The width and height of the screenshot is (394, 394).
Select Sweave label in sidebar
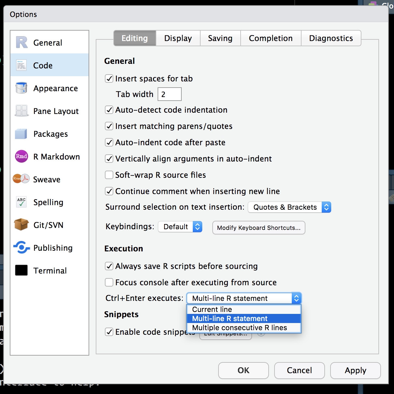47,179
